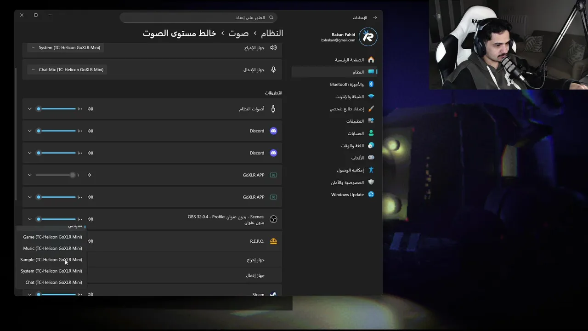Click the microphone icon beside جهاز الإدخال
This screenshot has width=588, height=331.
coord(273,69)
